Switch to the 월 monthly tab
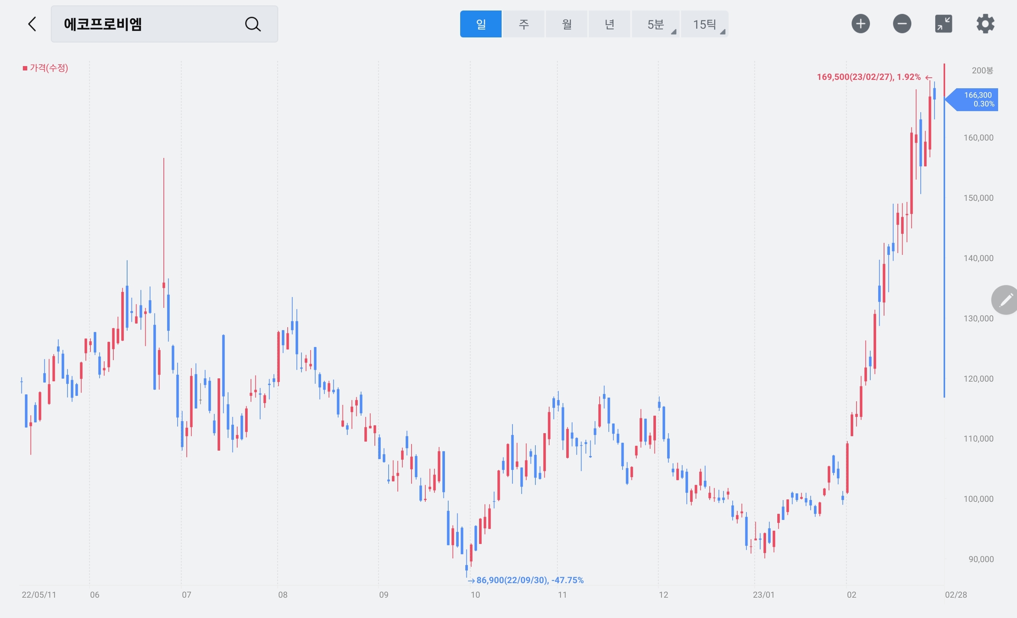The width and height of the screenshot is (1017, 618). (x=566, y=24)
